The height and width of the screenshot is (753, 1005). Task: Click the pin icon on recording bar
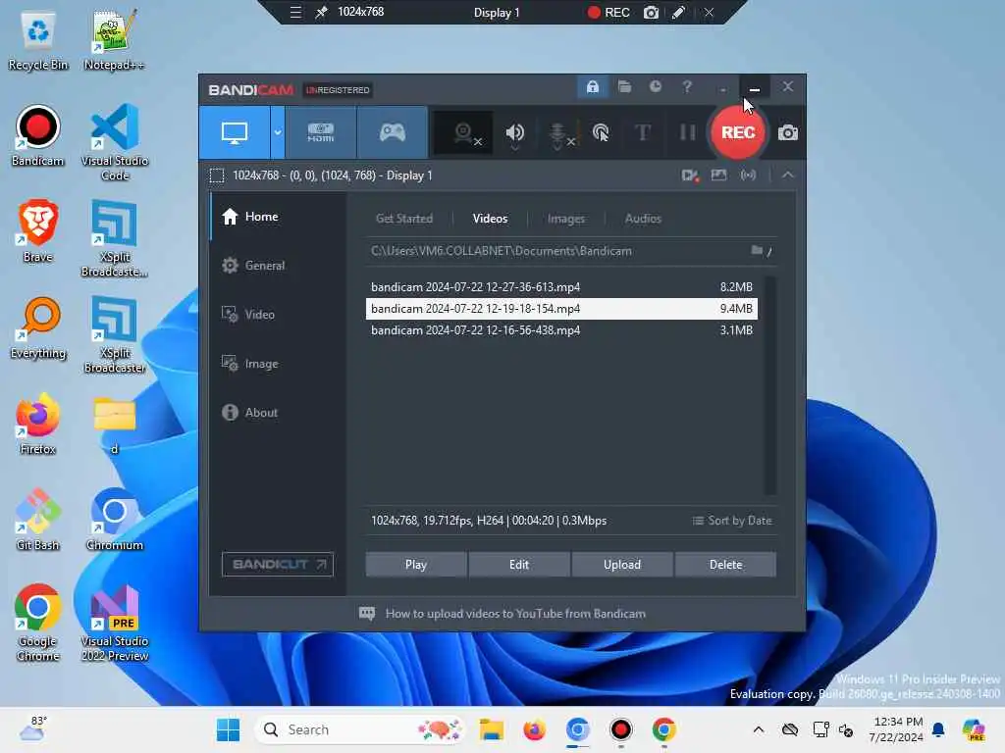[x=322, y=12]
